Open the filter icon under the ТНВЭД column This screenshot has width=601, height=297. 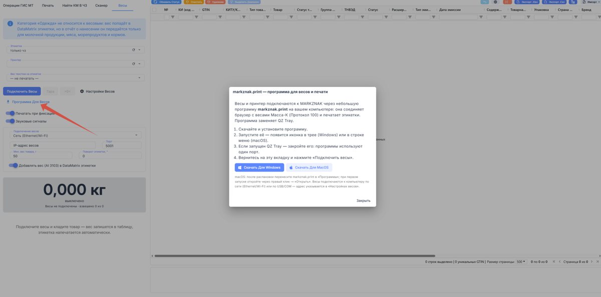click(x=363, y=17)
